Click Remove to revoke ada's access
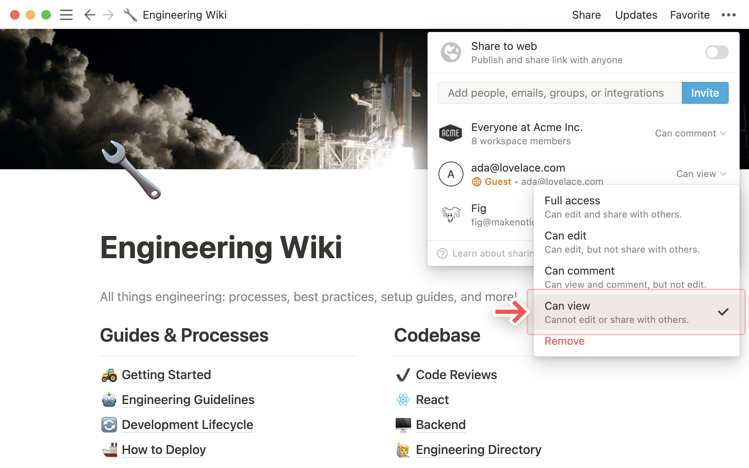The height and width of the screenshot is (468, 749). tap(564, 341)
